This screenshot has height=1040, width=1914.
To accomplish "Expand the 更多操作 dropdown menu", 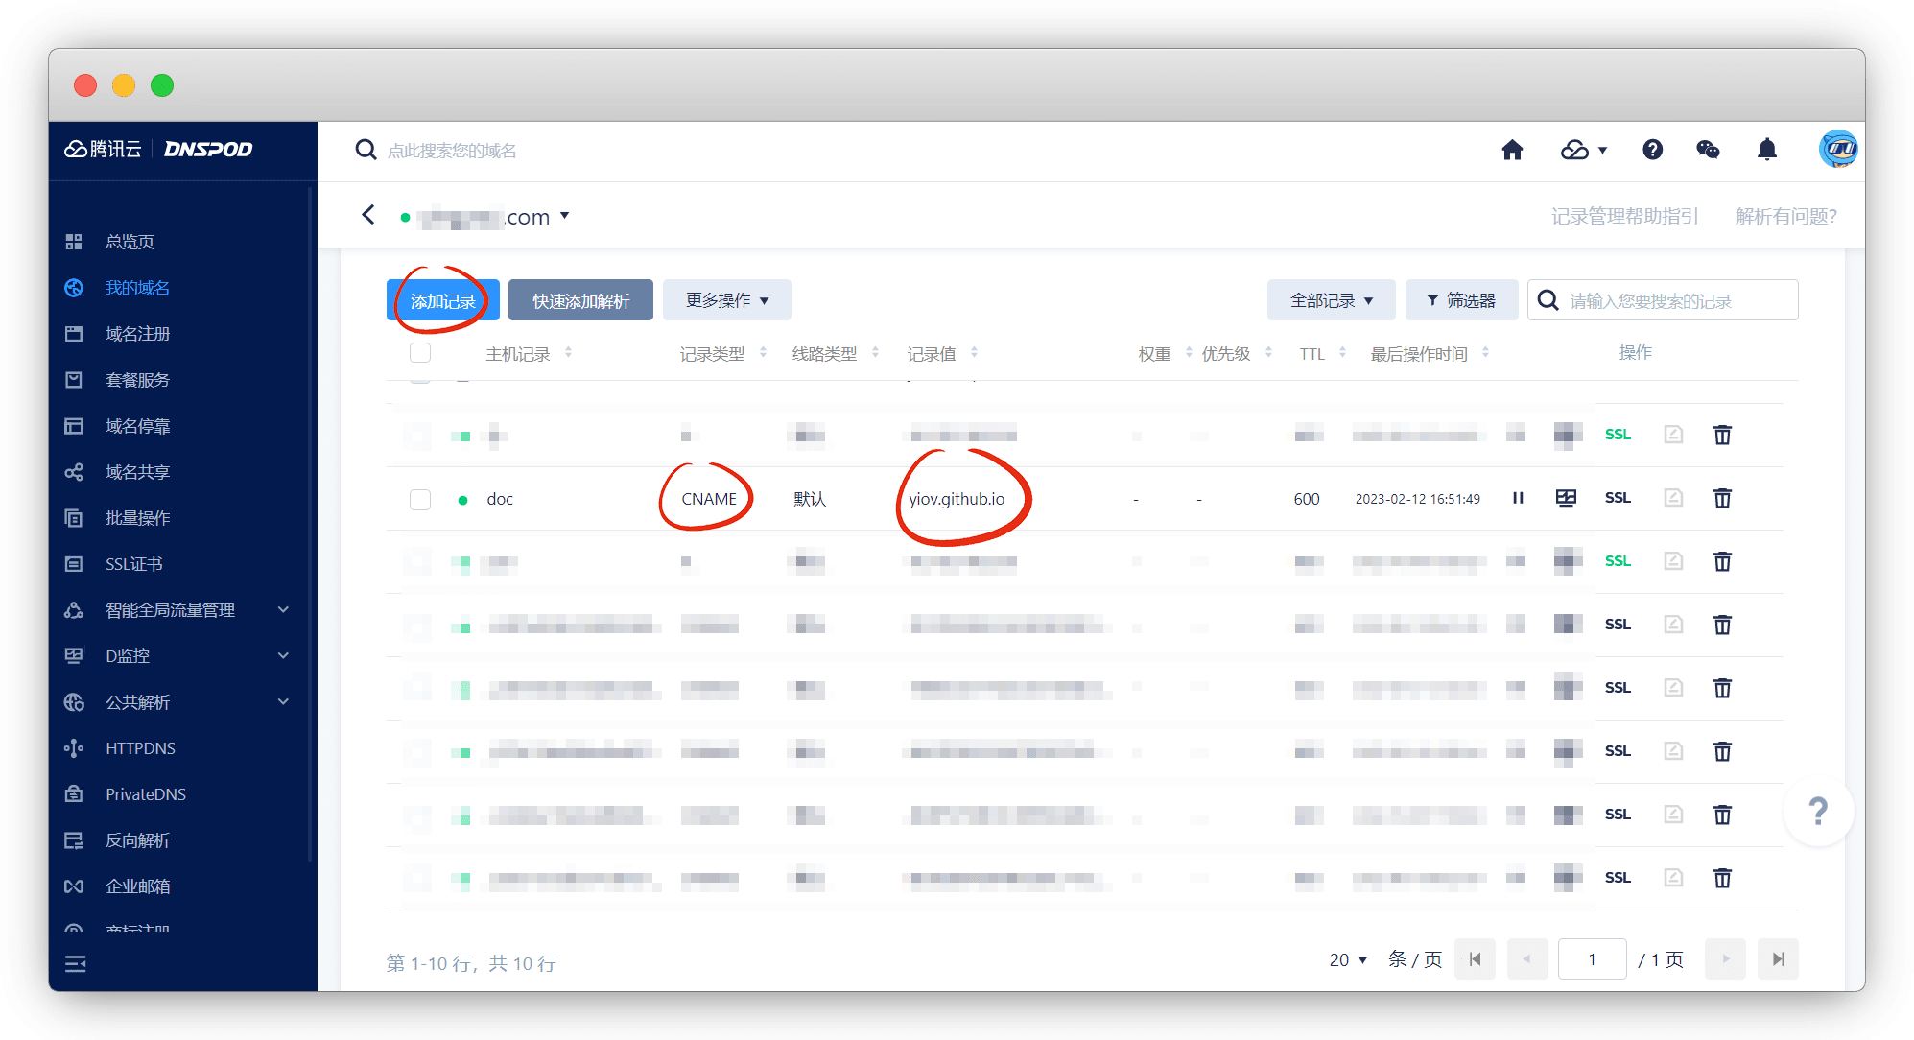I will point(726,299).
